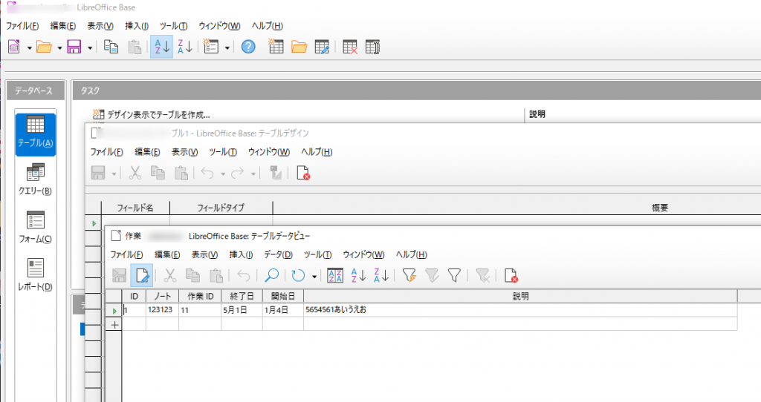Click the Edit Data icon in the data view toolbar
The image size is (761, 402).
point(141,276)
